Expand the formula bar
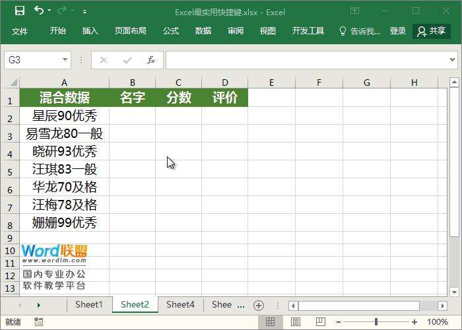The width and height of the screenshot is (462, 330). pyautogui.click(x=453, y=60)
